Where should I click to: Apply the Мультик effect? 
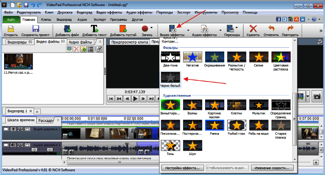(x=259, y=107)
